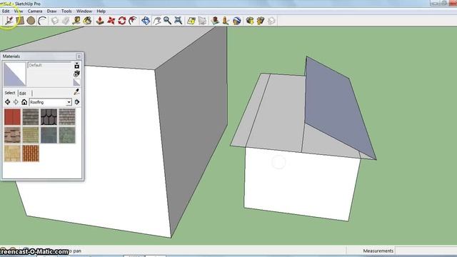Choose the orange clay tile roofing swatch
457x257 pixels.
coord(31,153)
